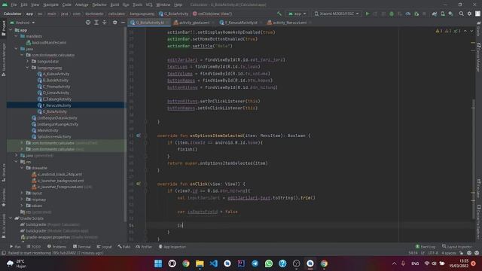Open the Device Manager toolbar icon

coord(443,14)
